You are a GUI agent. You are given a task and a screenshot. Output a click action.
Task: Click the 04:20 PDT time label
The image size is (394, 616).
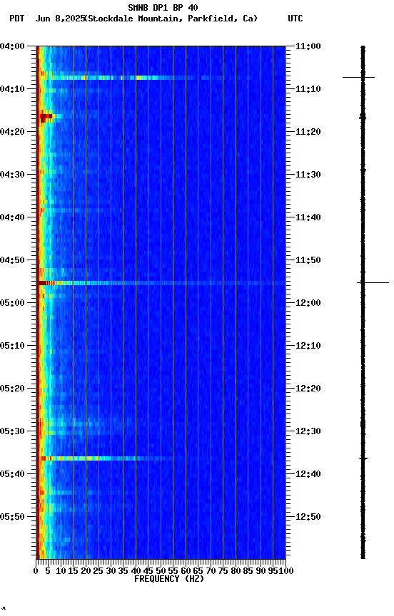pos(12,132)
